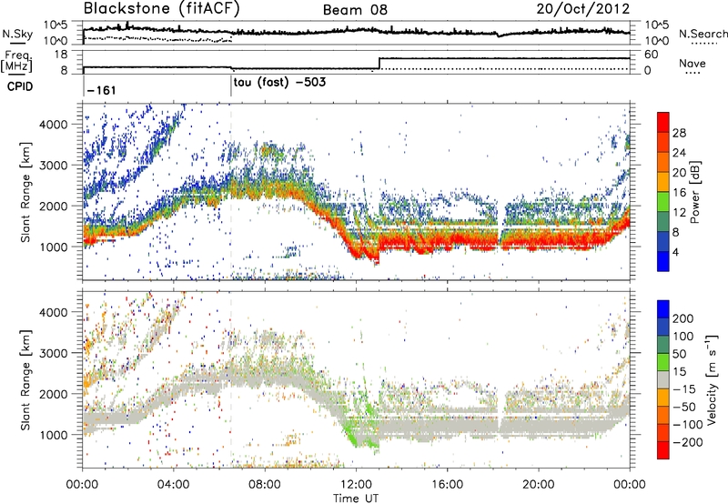Click the 'CPID' row label
This screenshot has height=504, width=728.
pyautogui.click(x=20, y=86)
